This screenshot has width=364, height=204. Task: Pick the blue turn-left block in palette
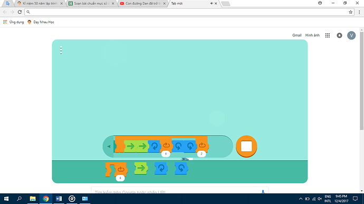(181, 168)
